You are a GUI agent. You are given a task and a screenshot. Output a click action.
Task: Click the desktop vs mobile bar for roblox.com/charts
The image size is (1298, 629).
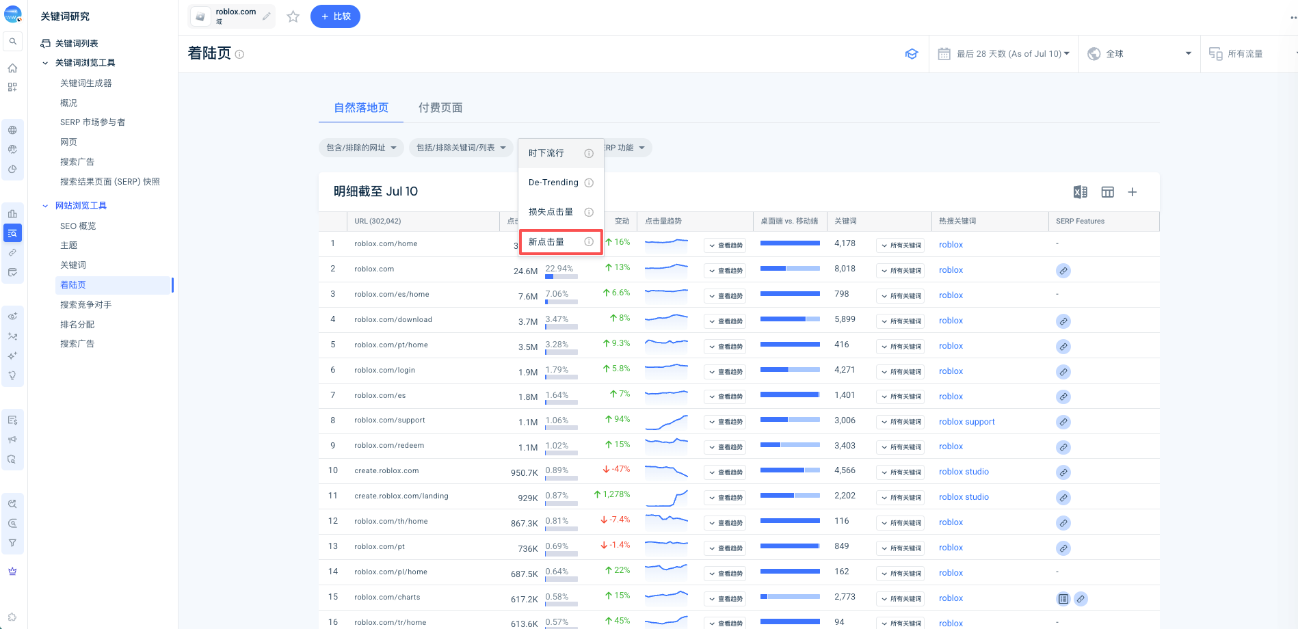tap(790, 597)
